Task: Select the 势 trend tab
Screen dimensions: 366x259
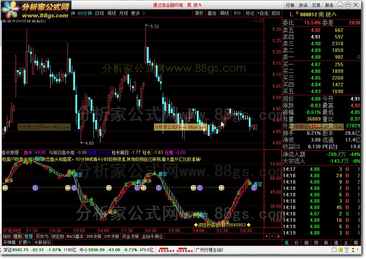Action: pos(316,243)
